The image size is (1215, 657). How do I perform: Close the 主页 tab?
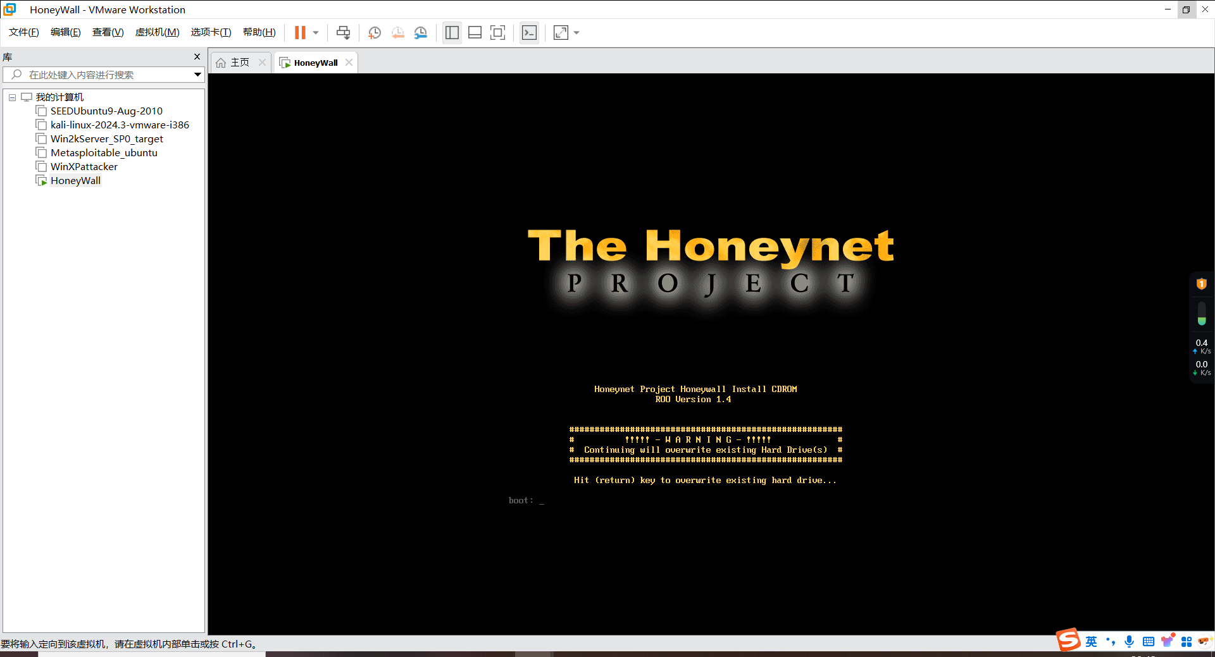coord(262,63)
